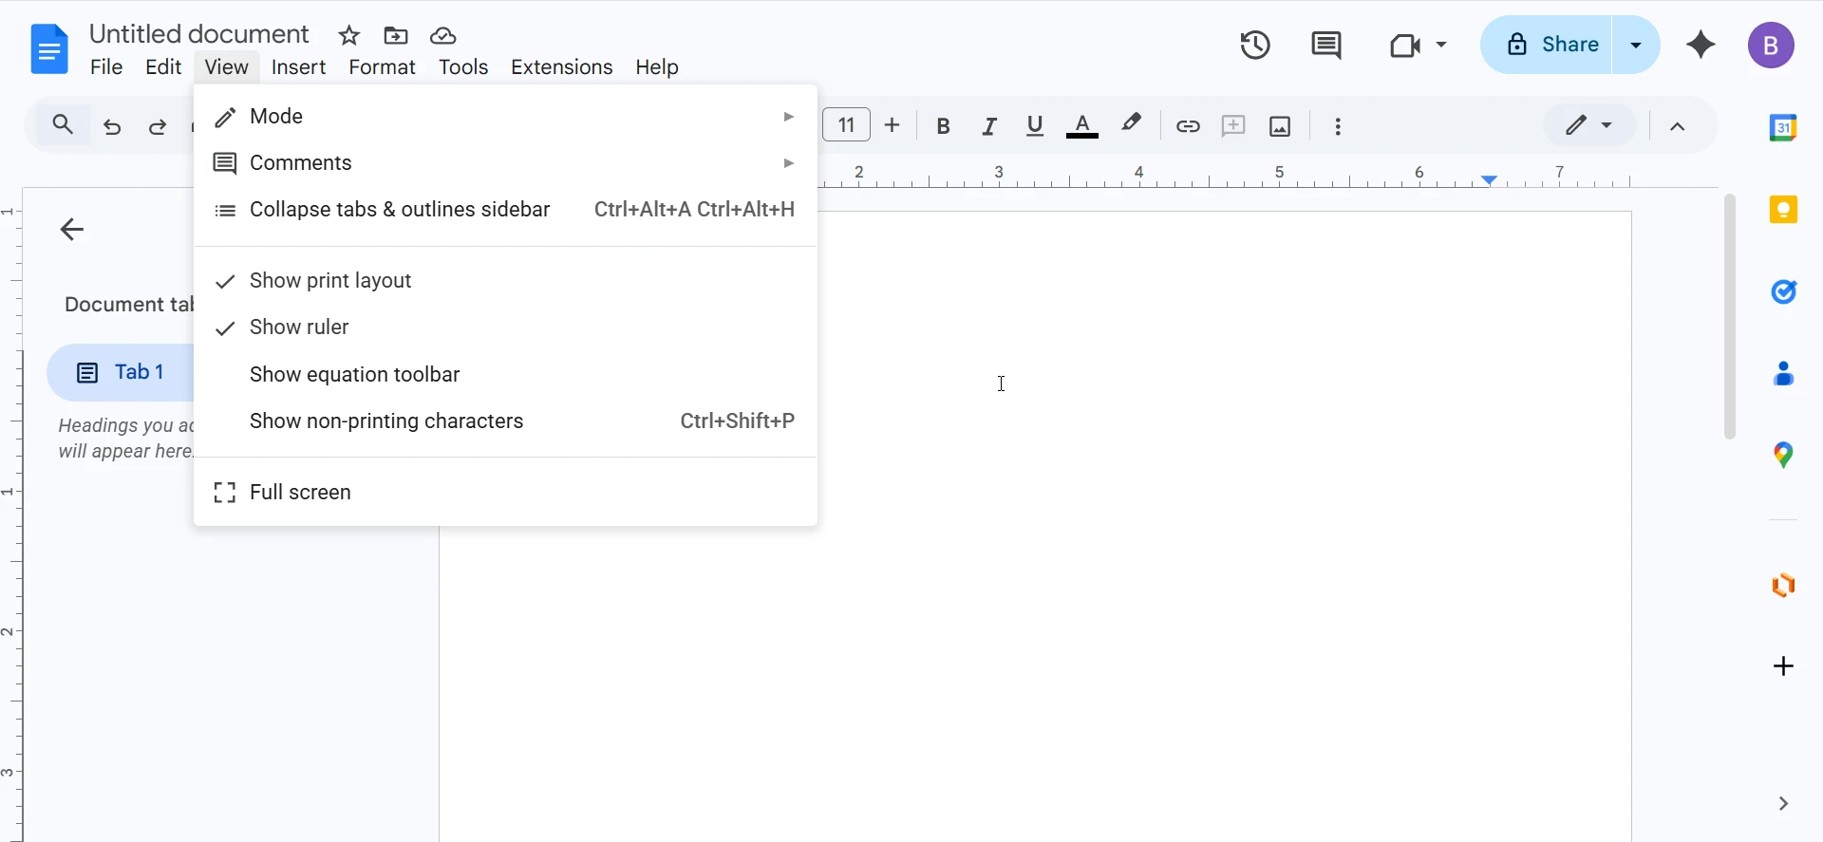This screenshot has width=1823, height=842.
Task: Click the Share button
Action: pyautogui.click(x=1551, y=45)
